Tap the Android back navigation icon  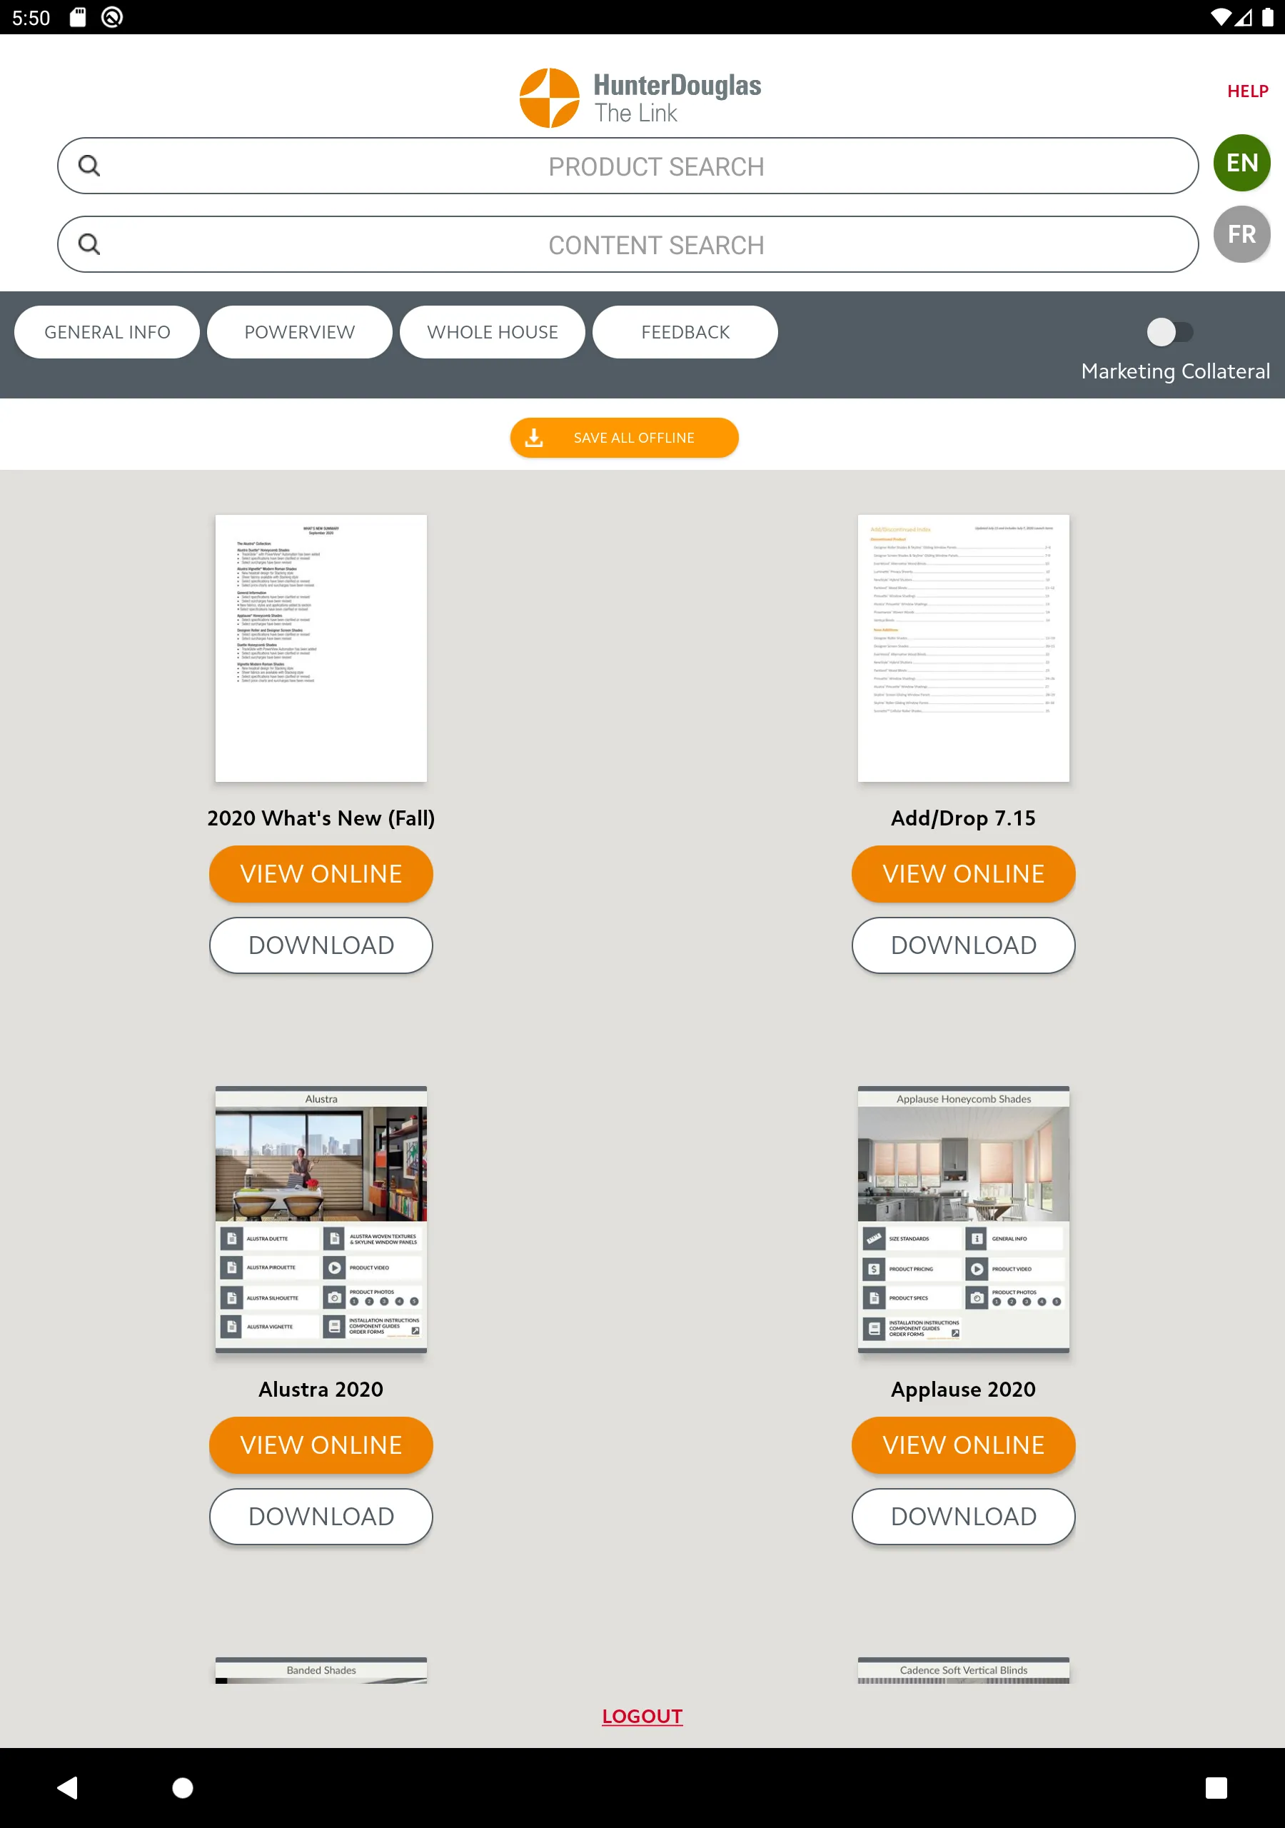coord(69,1787)
